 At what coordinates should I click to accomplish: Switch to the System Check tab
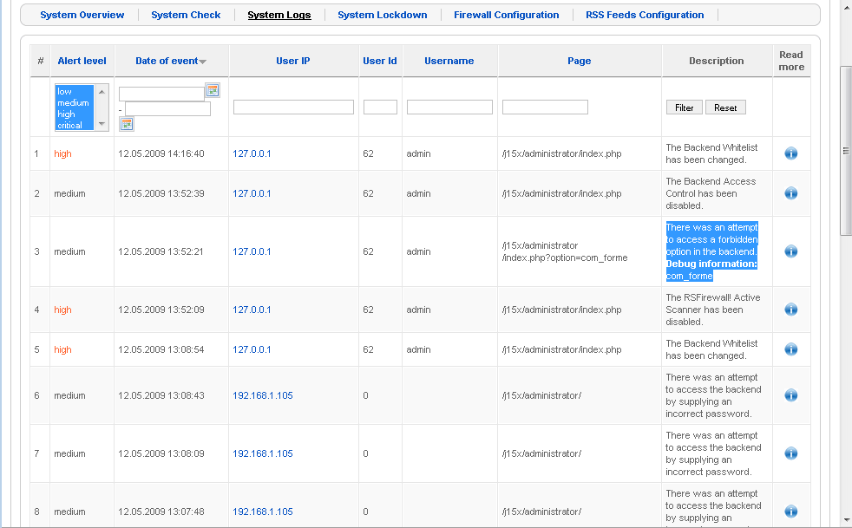coord(186,16)
